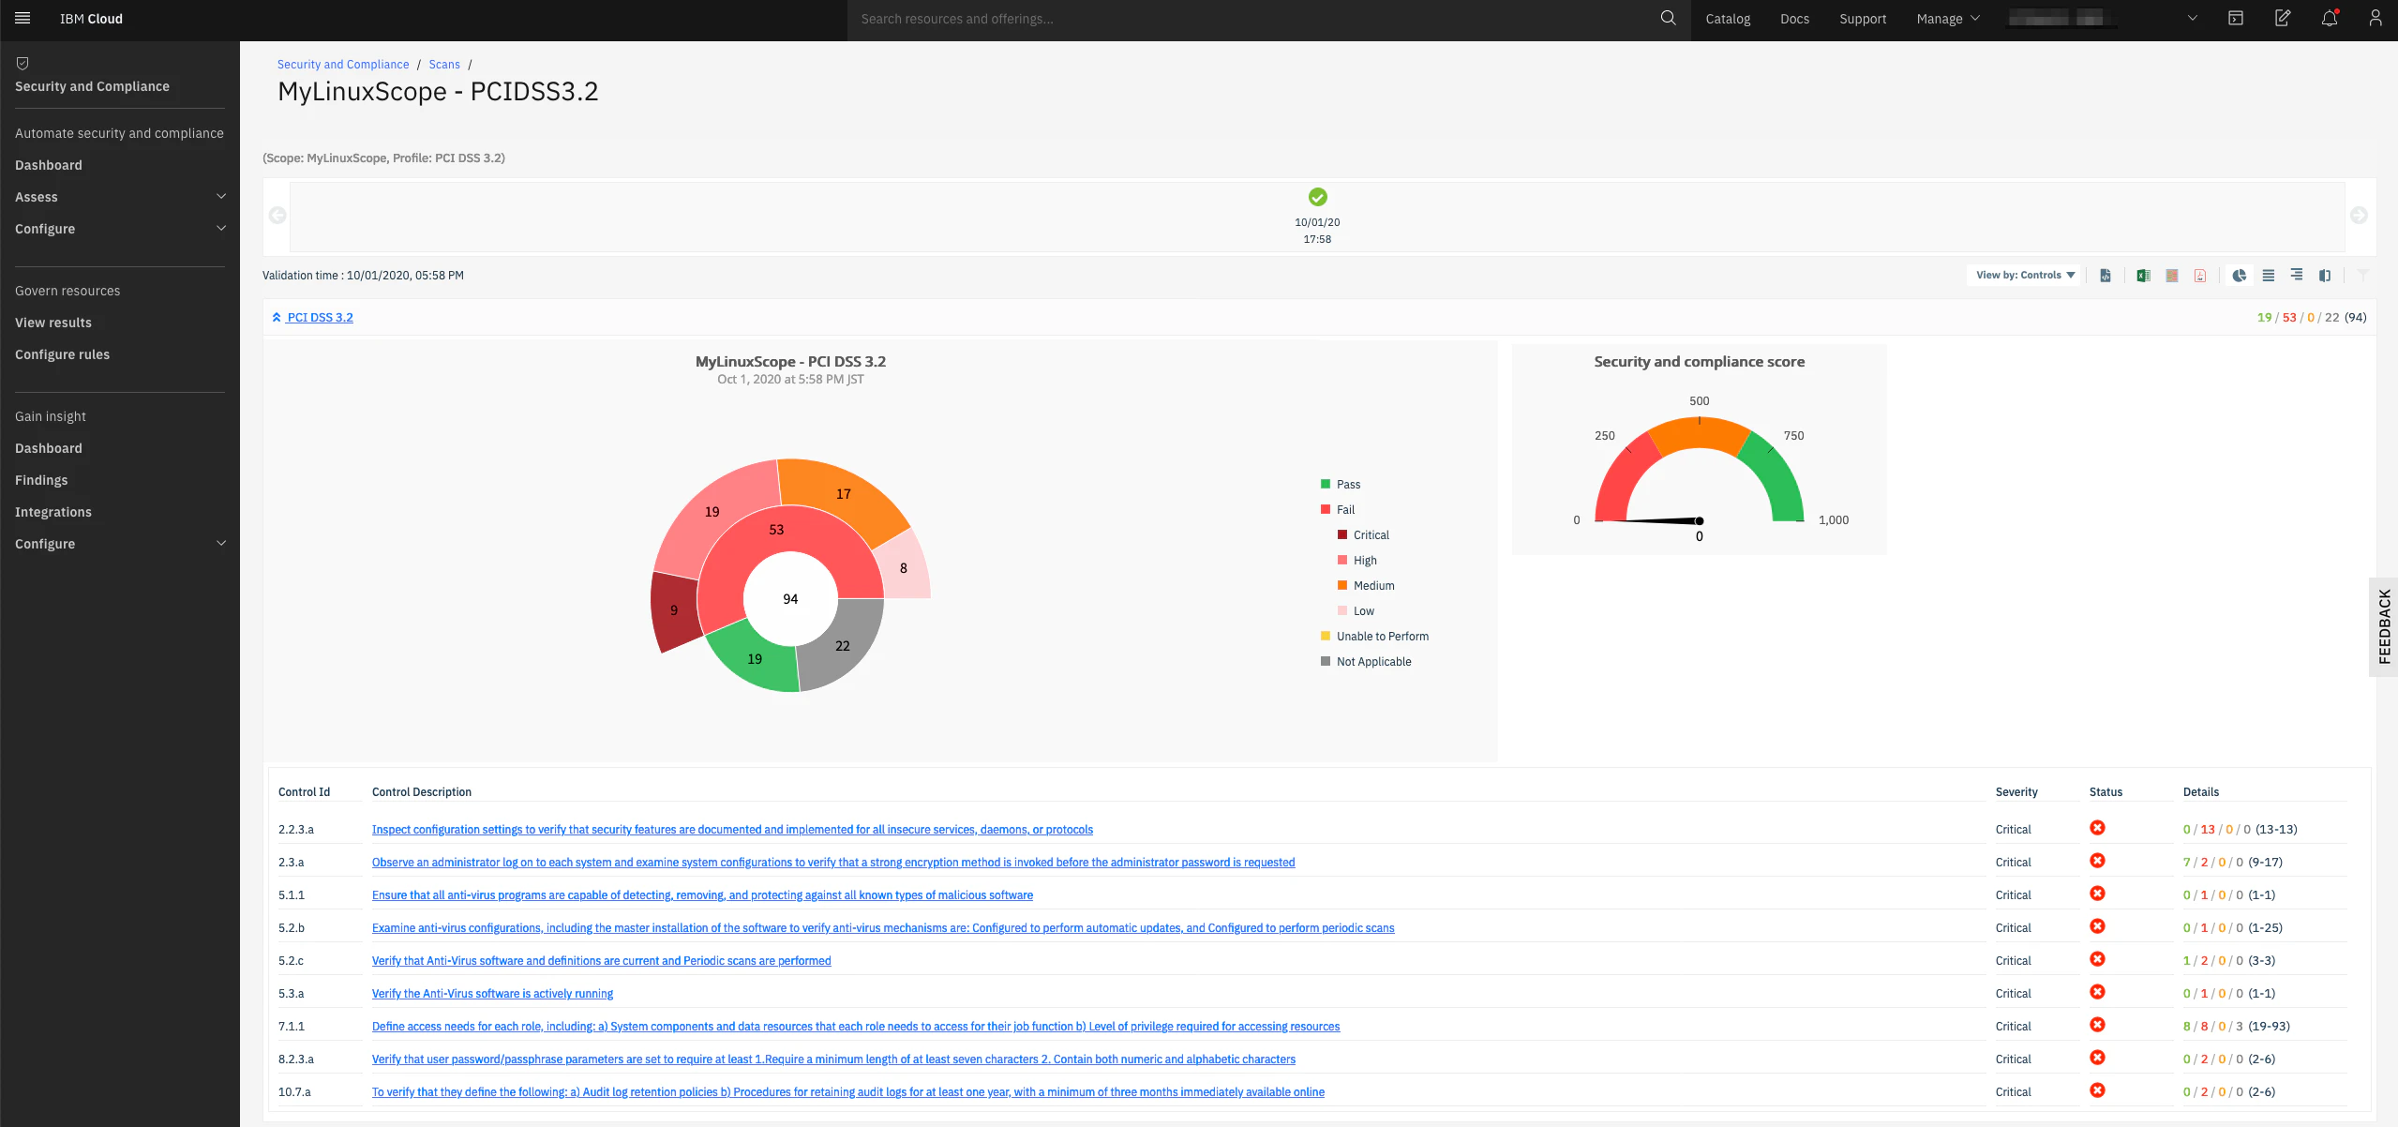Viewport: 2398px width, 1127px height.
Task: Open Findings in the sidebar
Action: 41,480
